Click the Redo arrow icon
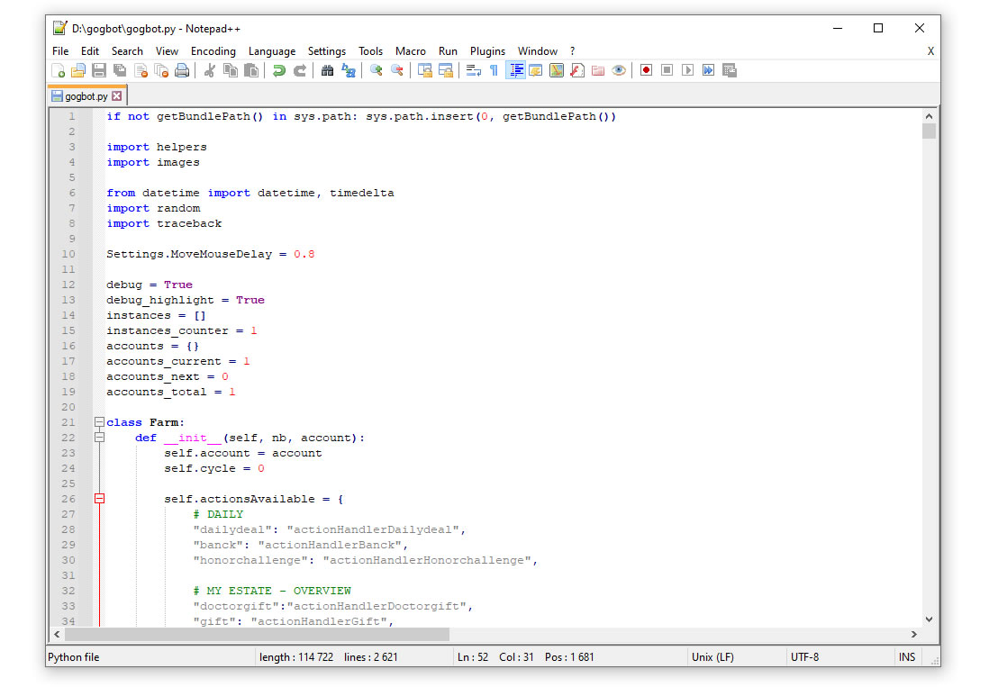Screen dimensions: 989x687 300,70
